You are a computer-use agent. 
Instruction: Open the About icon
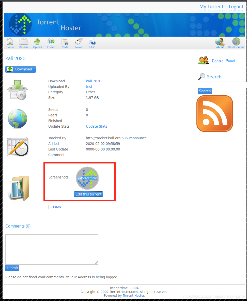(220, 43)
